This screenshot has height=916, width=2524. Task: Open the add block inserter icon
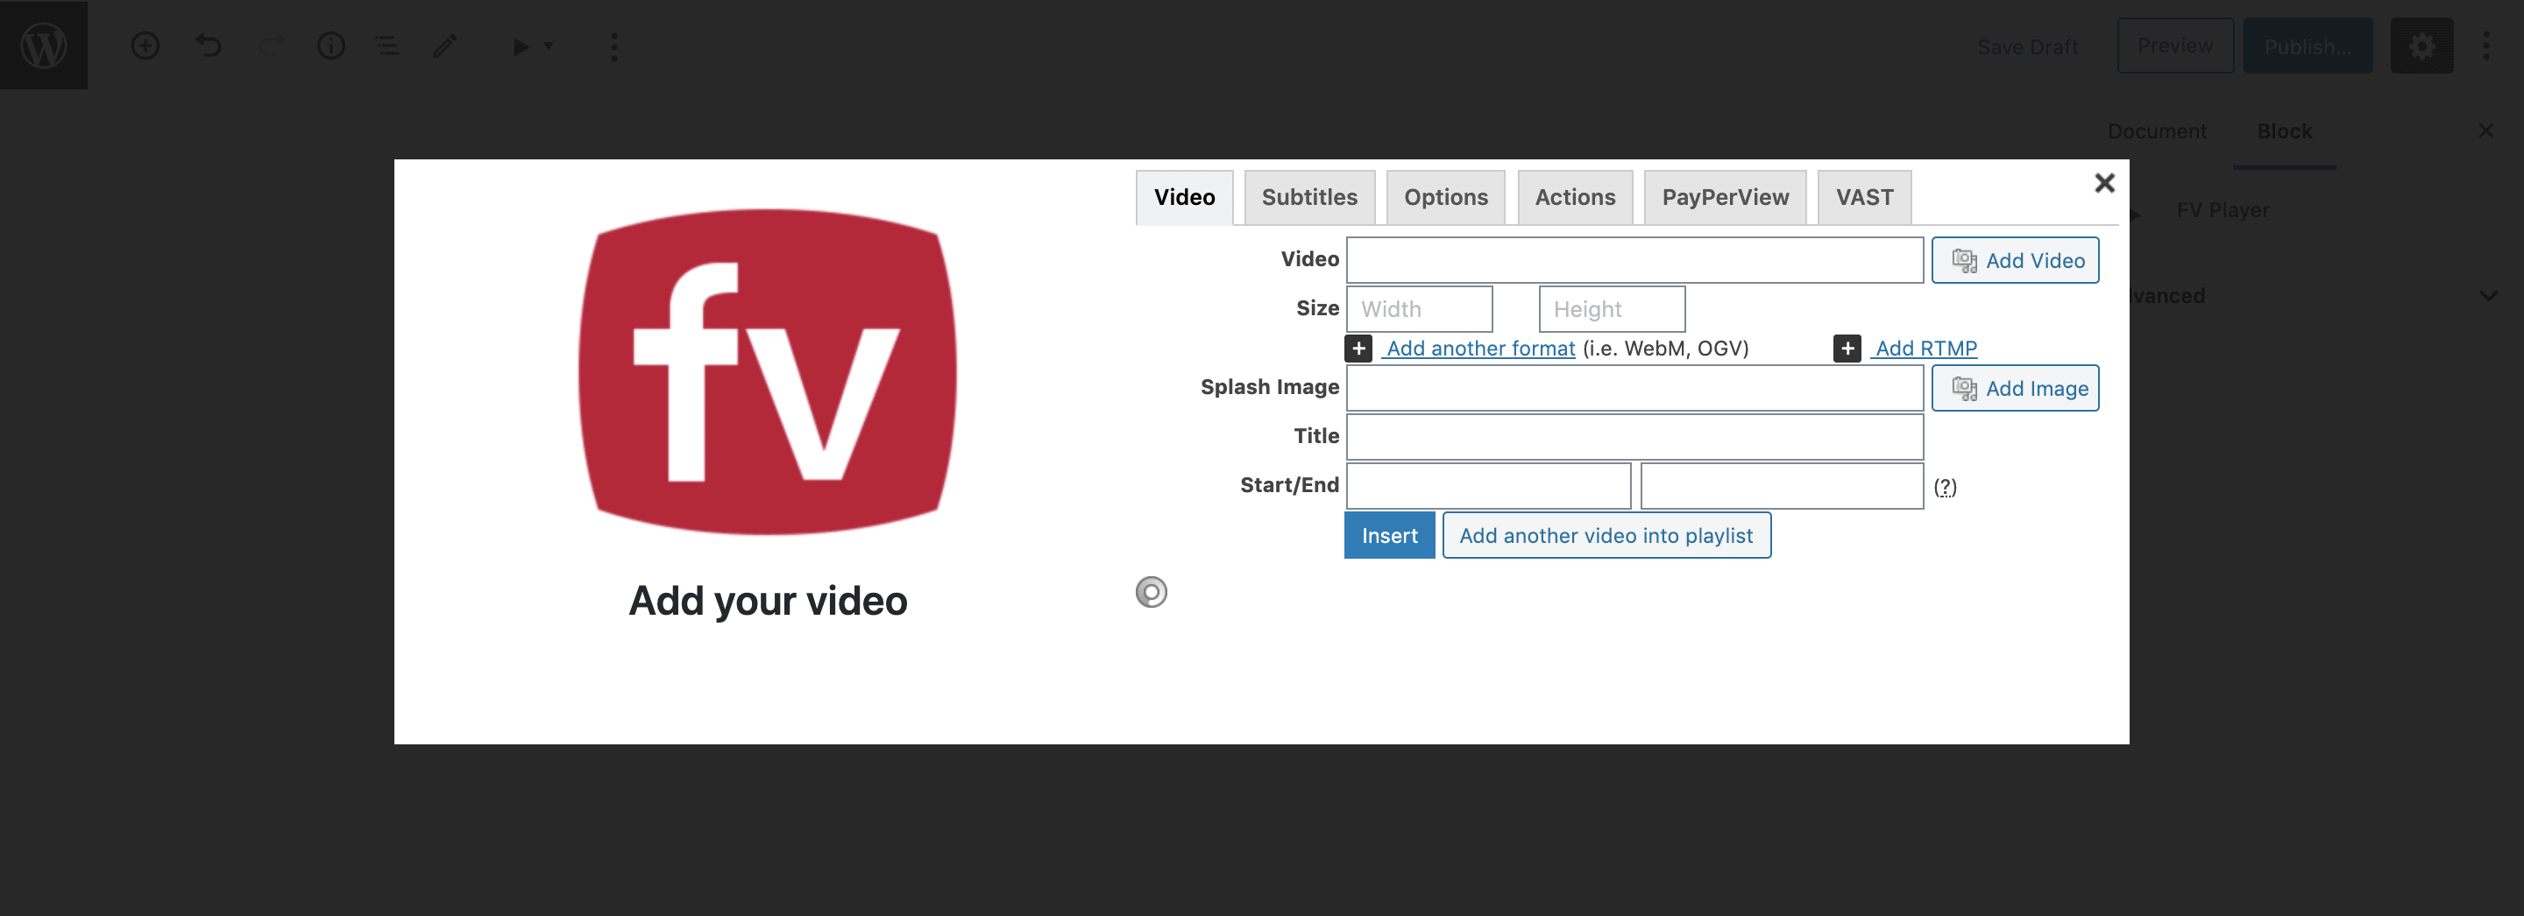145,46
